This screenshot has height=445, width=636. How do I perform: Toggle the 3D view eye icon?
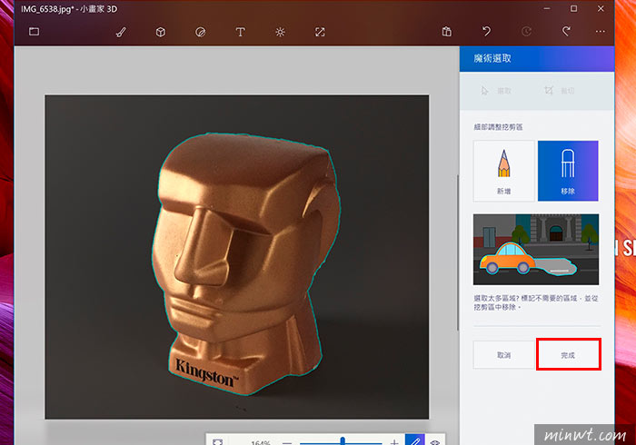pyautogui.click(x=435, y=441)
